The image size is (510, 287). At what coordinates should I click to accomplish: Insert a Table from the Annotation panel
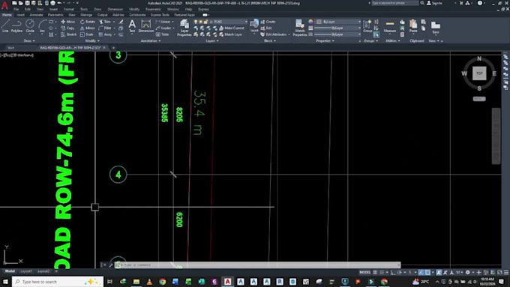[x=162, y=34]
